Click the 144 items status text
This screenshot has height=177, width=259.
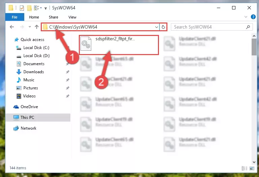(18, 168)
